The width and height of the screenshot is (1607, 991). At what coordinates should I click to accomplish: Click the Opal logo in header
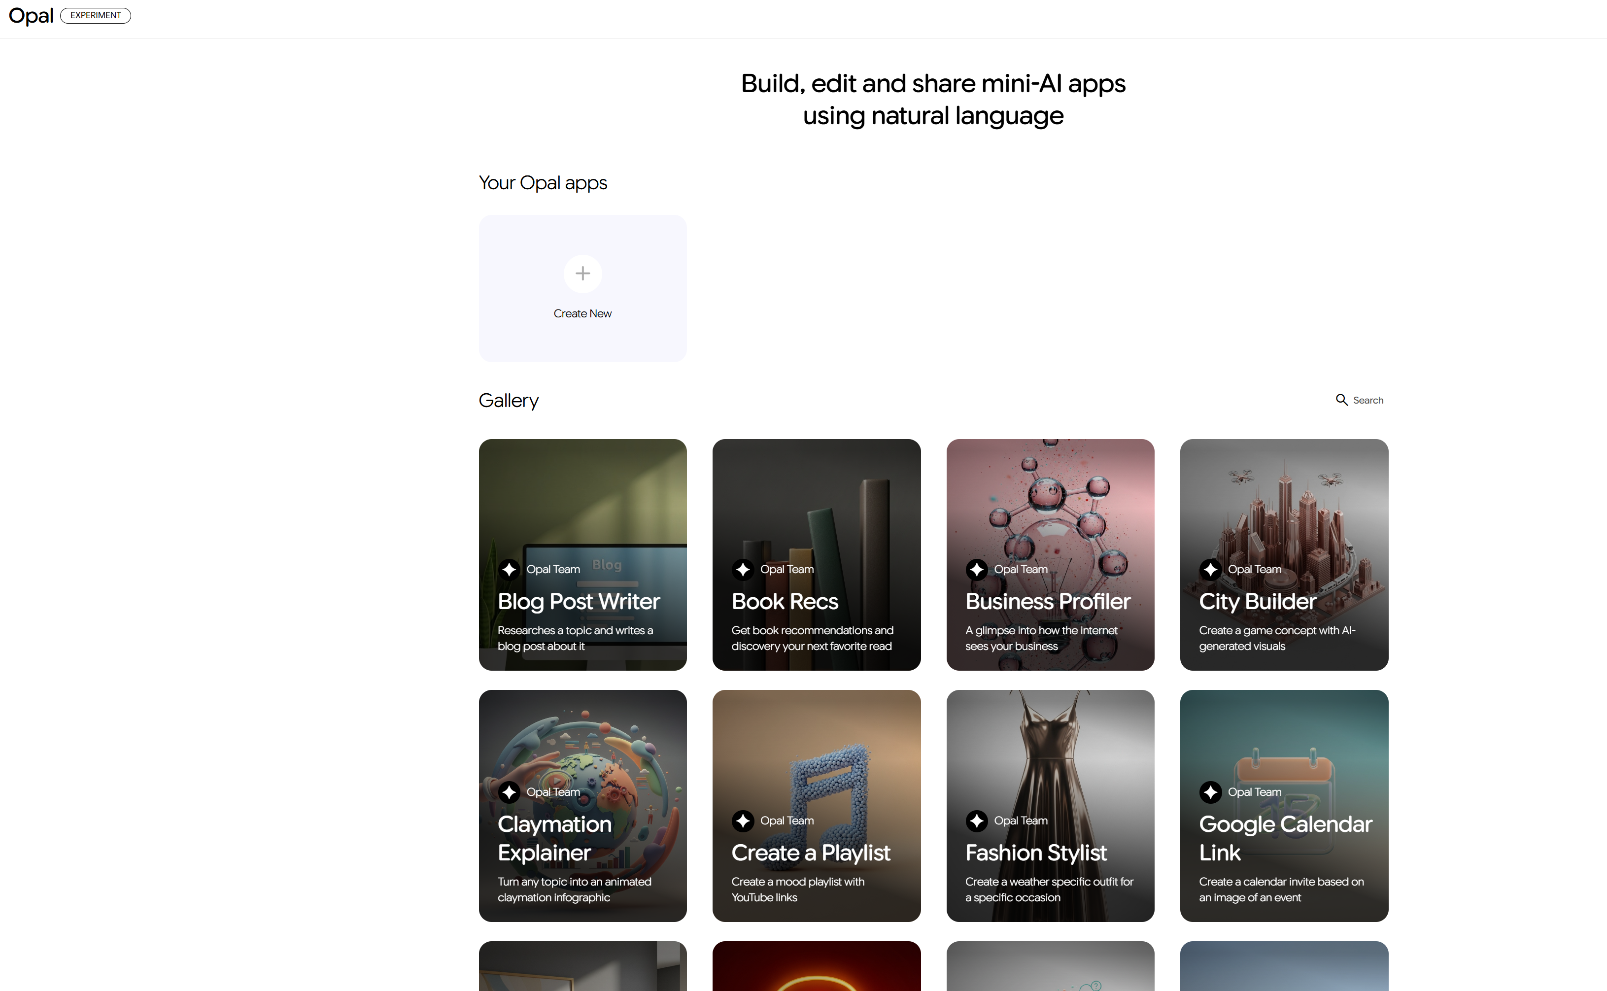pyautogui.click(x=31, y=16)
